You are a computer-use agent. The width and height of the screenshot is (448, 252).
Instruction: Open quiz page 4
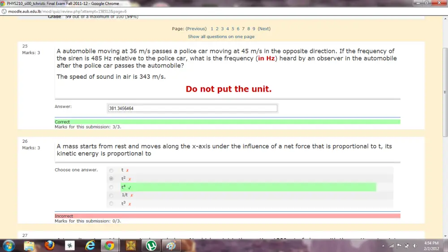228,29
